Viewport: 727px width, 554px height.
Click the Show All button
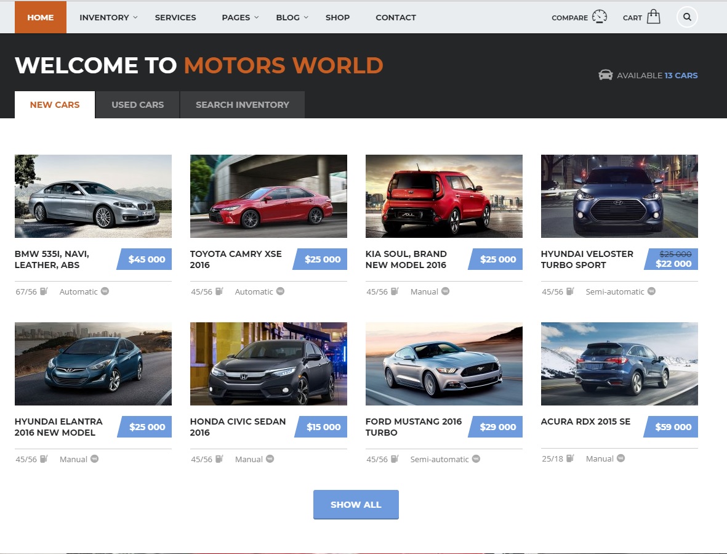click(356, 504)
